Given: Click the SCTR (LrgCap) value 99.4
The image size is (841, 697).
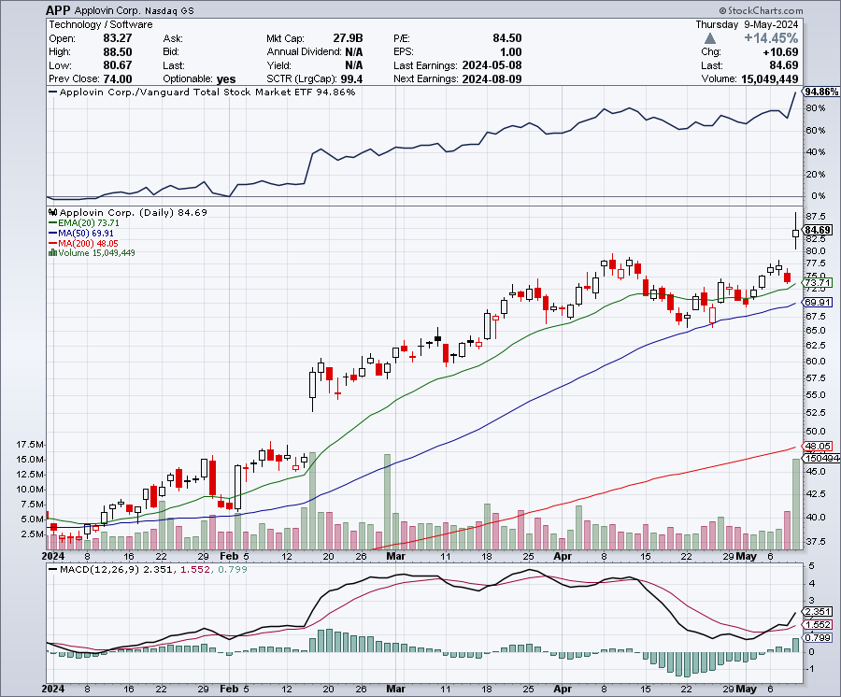Looking at the screenshot, I should click(352, 78).
